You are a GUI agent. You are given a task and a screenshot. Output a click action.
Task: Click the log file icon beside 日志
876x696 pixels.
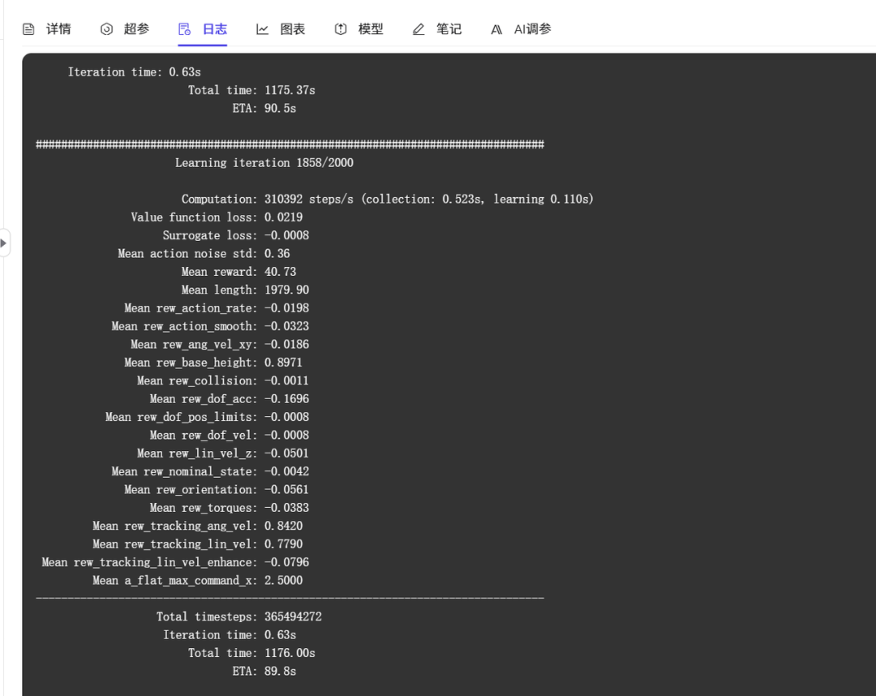click(184, 29)
